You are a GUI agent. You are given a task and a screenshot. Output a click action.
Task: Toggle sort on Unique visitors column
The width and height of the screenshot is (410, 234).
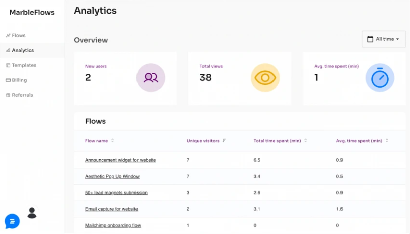click(224, 141)
